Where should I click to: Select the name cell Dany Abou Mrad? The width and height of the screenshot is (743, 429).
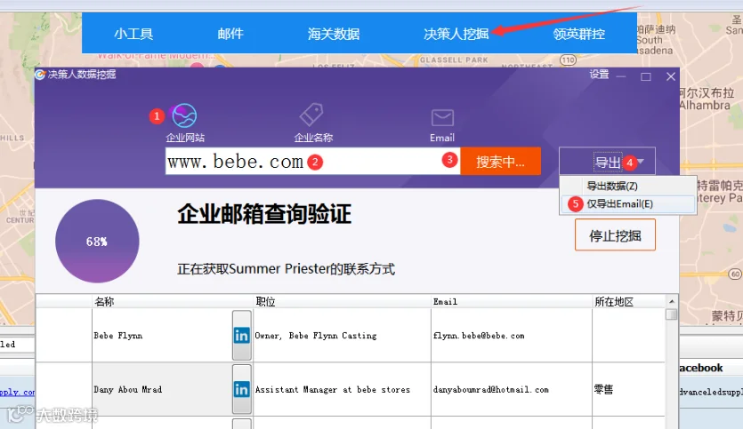coord(162,389)
